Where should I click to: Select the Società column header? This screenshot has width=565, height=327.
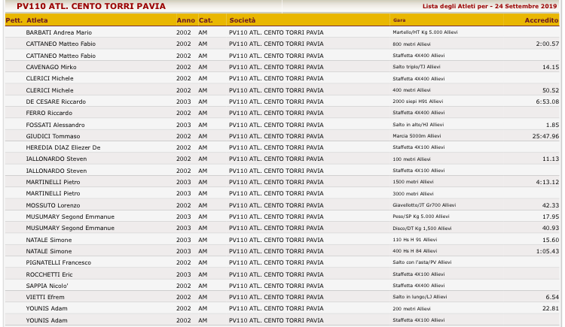click(243, 20)
